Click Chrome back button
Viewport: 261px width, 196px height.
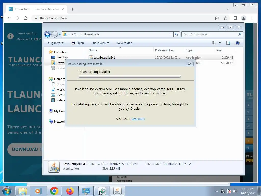(9, 18)
